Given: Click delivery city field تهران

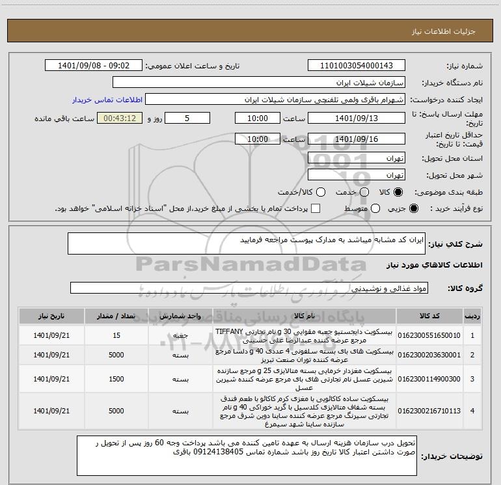Looking at the screenshot, I should 357,174.
